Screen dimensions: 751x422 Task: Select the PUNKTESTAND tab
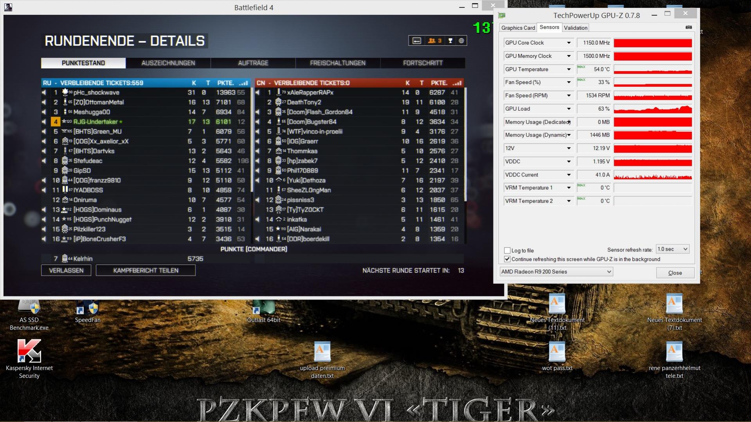point(83,63)
